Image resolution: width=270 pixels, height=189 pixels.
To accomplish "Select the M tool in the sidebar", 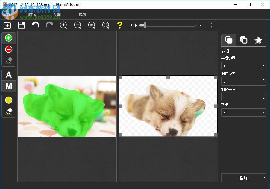I will [9, 86].
